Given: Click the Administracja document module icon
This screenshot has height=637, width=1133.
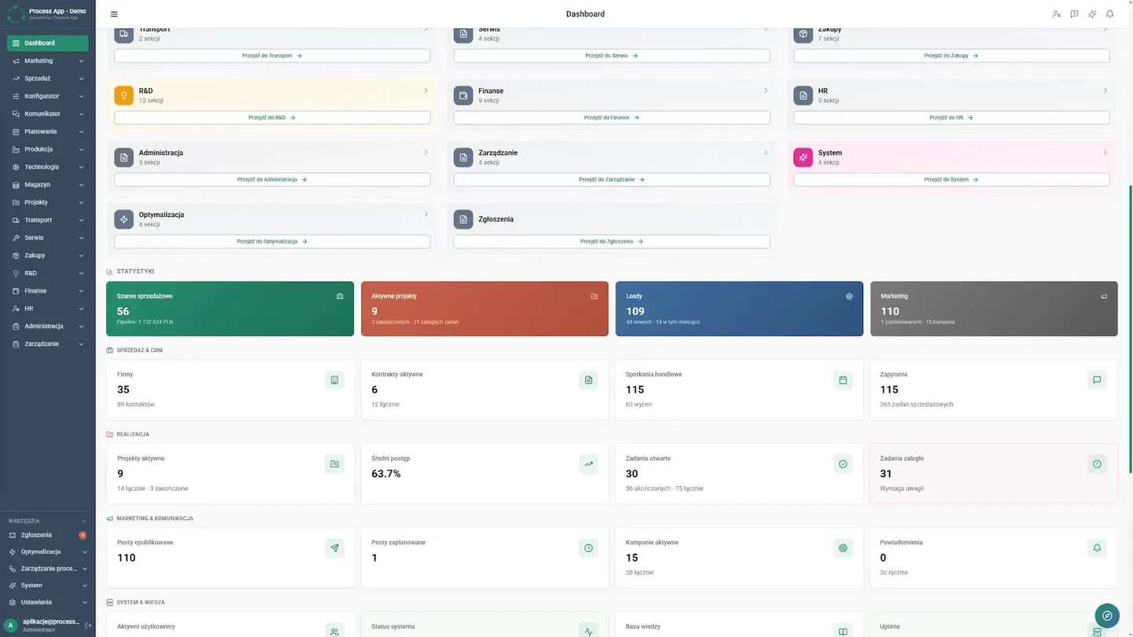Looking at the screenshot, I should pyautogui.click(x=124, y=157).
